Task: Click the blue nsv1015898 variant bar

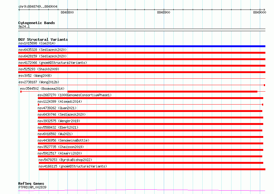Action: pyautogui.click(x=142, y=46)
